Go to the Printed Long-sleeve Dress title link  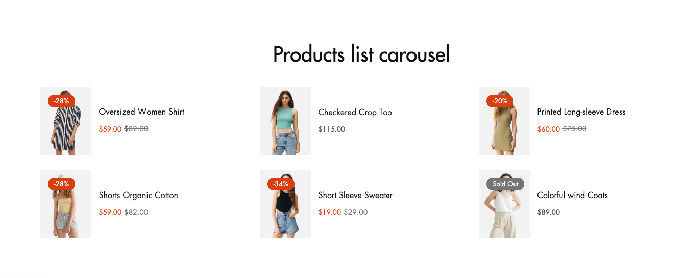point(581,112)
